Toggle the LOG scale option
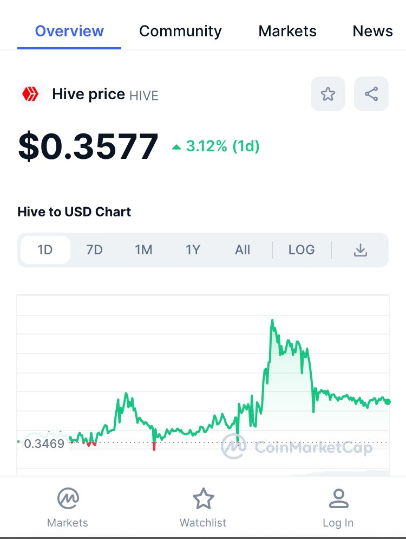Image resolution: width=406 pixels, height=539 pixels. click(302, 250)
